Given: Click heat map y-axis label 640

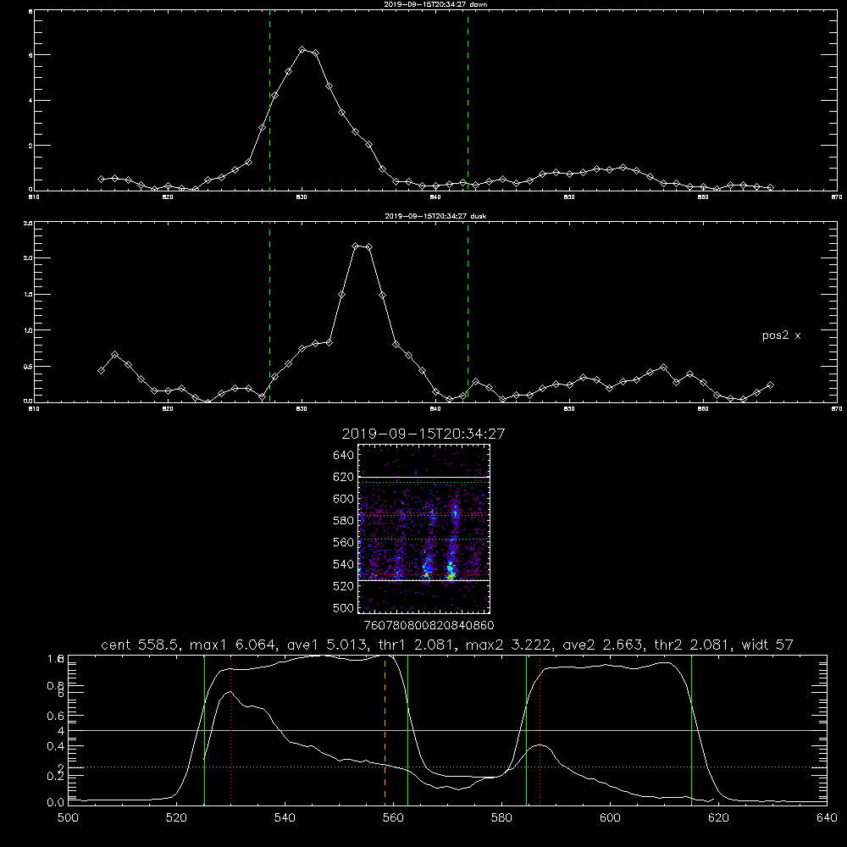Looking at the screenshot, I should pos(344,455).
